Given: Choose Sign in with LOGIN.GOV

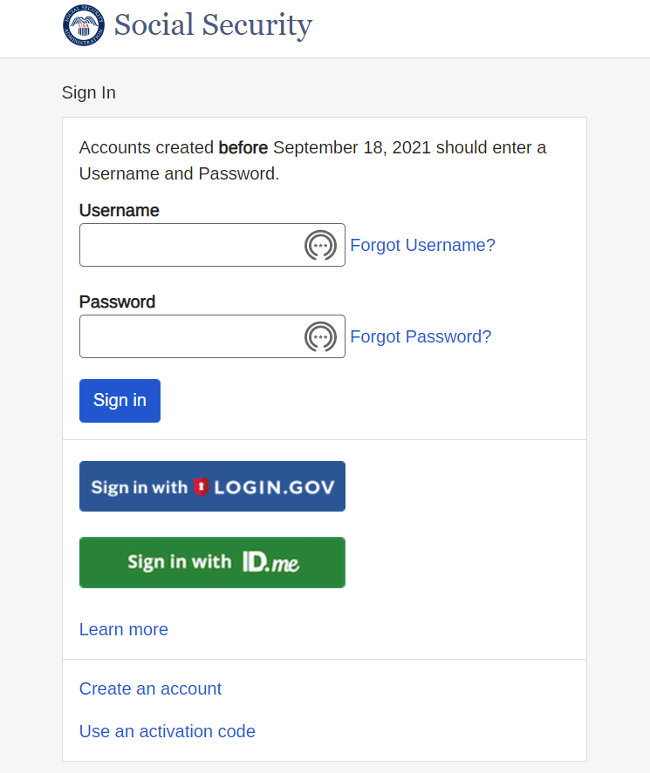Looking at the screenshot, I should click(x=212, y=486).
